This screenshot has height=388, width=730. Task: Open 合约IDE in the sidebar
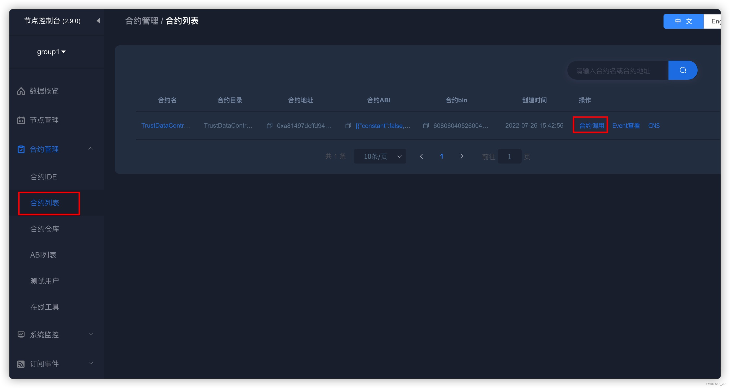[x=44, y=177]
